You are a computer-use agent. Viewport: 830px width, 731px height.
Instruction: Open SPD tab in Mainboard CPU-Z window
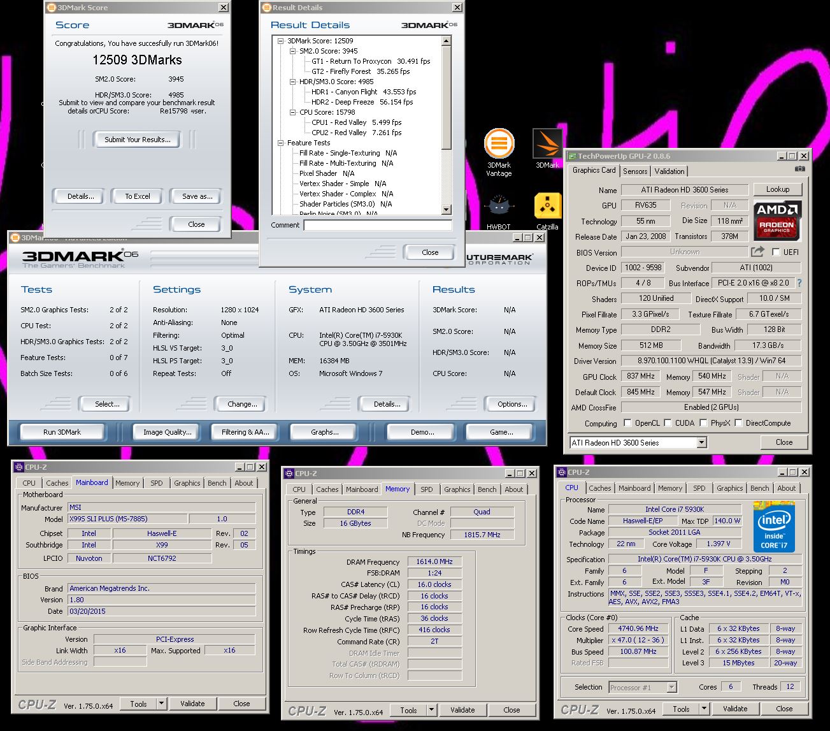coord(157,483)
